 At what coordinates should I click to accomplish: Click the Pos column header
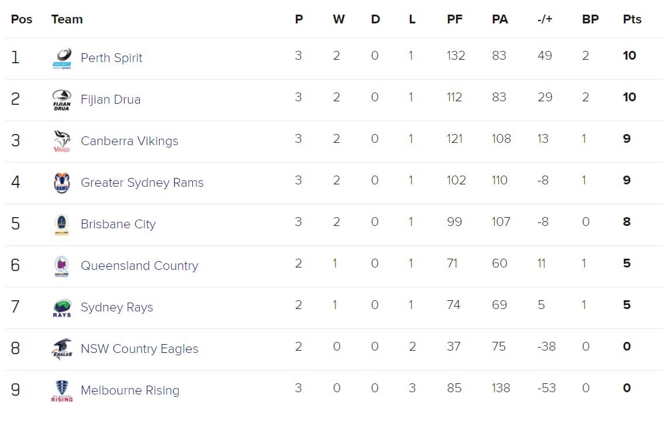[22, 19]
